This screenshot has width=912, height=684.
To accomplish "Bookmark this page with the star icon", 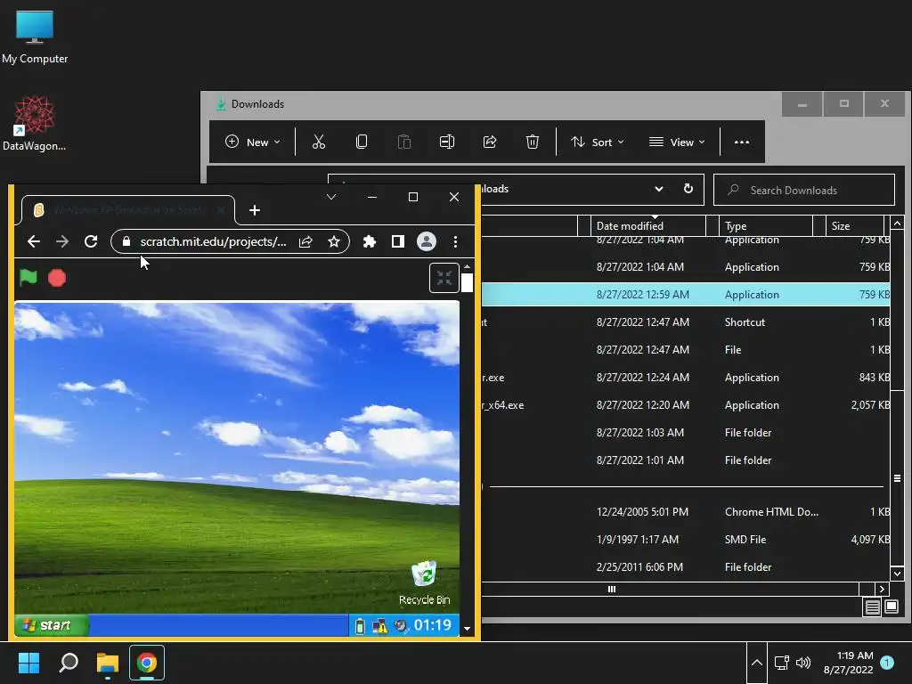I will [x=333, y=241].
